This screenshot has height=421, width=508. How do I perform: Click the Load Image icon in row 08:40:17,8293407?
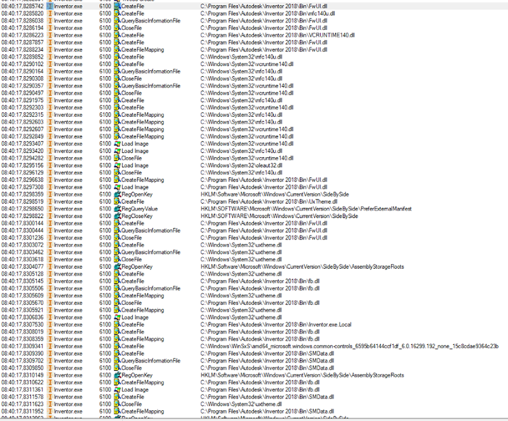(117, 144)
